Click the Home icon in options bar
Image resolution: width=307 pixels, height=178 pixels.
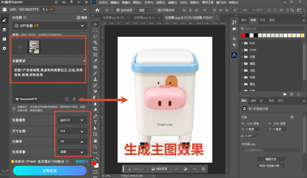97,10
